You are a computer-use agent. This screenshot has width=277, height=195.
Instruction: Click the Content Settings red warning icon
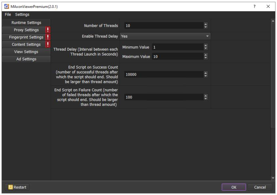click(48, 44)
